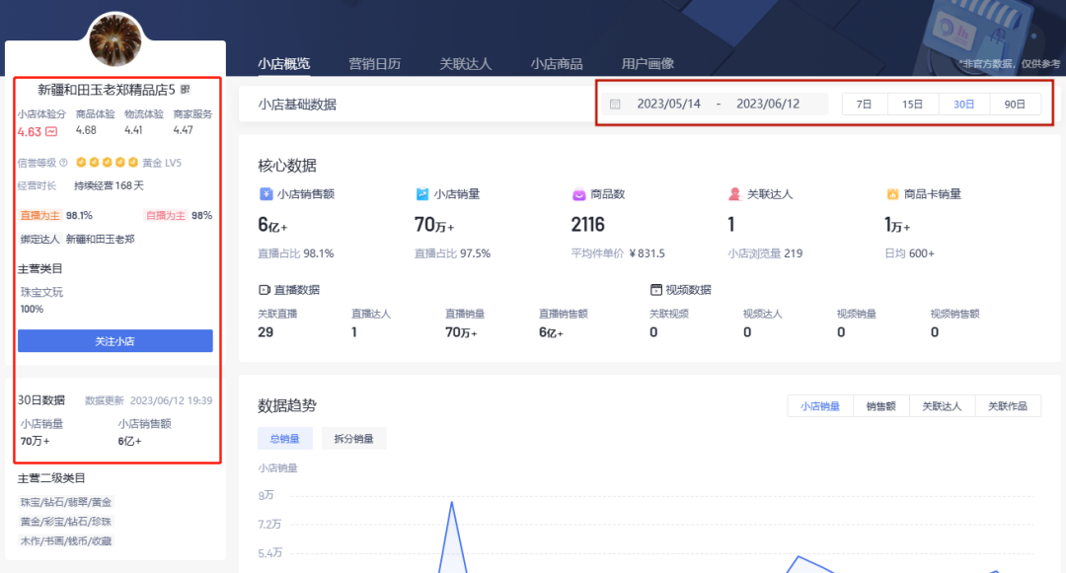This screenshot has height=573, width=1066.
Task: Click shop name 新疆和田玉老郑精品店5
Action: (106, 90)
